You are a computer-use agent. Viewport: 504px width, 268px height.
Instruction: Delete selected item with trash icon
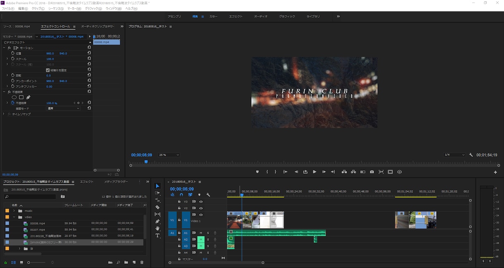click(142, 263)
